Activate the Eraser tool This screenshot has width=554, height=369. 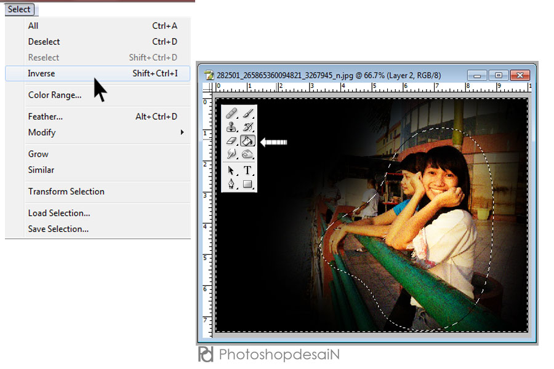231,141
